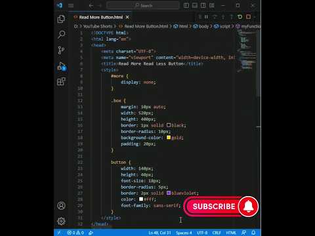Image resolution: width=315 pixels, height=236 pixels.
Task: Open the #fff color swatch picker
Action: coord(141,199)
